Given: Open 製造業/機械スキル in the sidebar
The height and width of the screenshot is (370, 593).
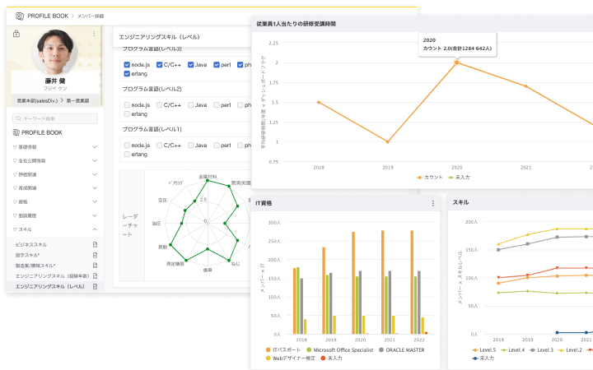Looking at the screenshot, I should [35, 266].
